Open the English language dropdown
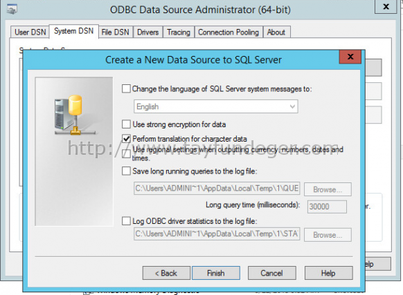Image resolution: width=403 pixels, height=295 pixels. (215, 106)
